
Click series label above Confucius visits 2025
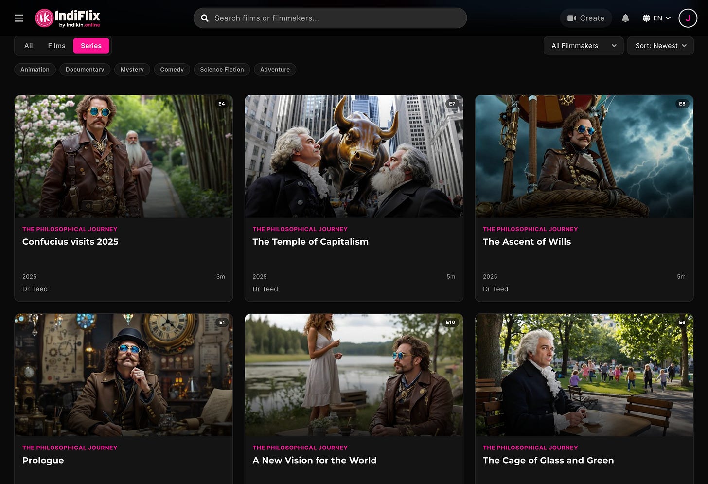point(70,229)
